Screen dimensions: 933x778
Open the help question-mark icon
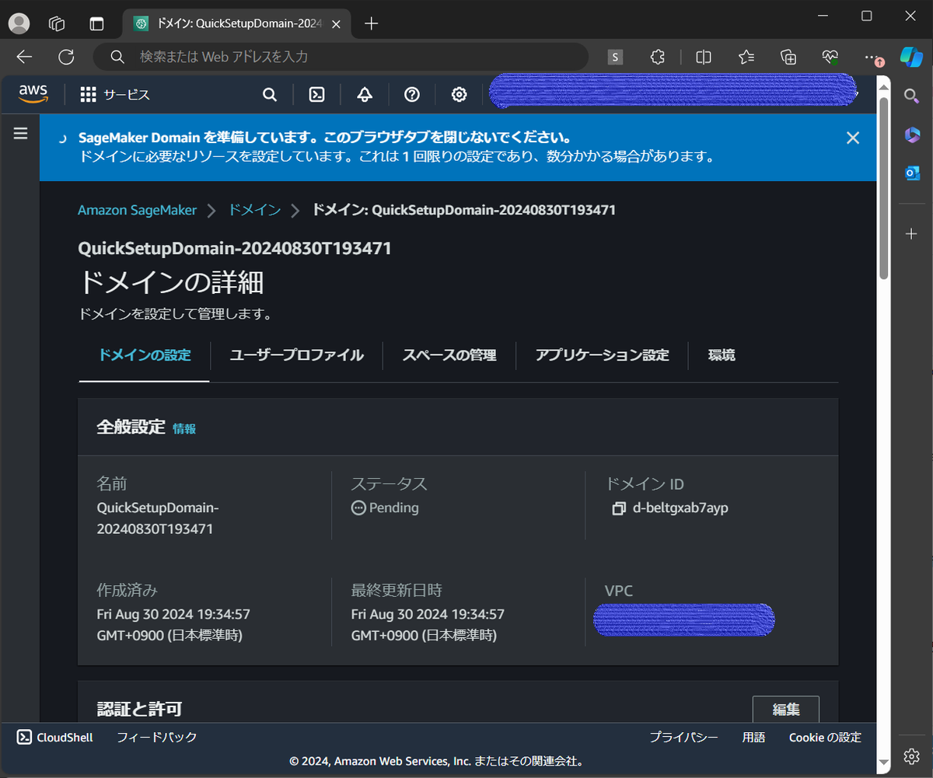[x=412, y=95]
